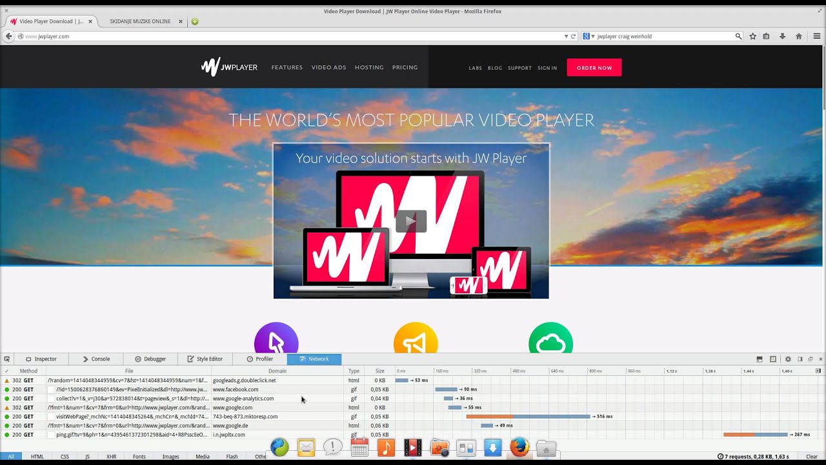Open the globe browser icon in the dock

(x=279, y=447)
